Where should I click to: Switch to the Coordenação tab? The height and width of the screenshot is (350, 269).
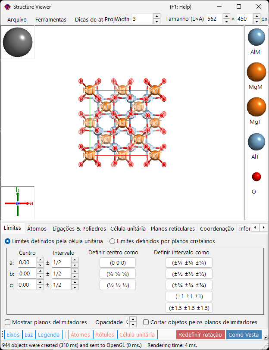point(217,228)
